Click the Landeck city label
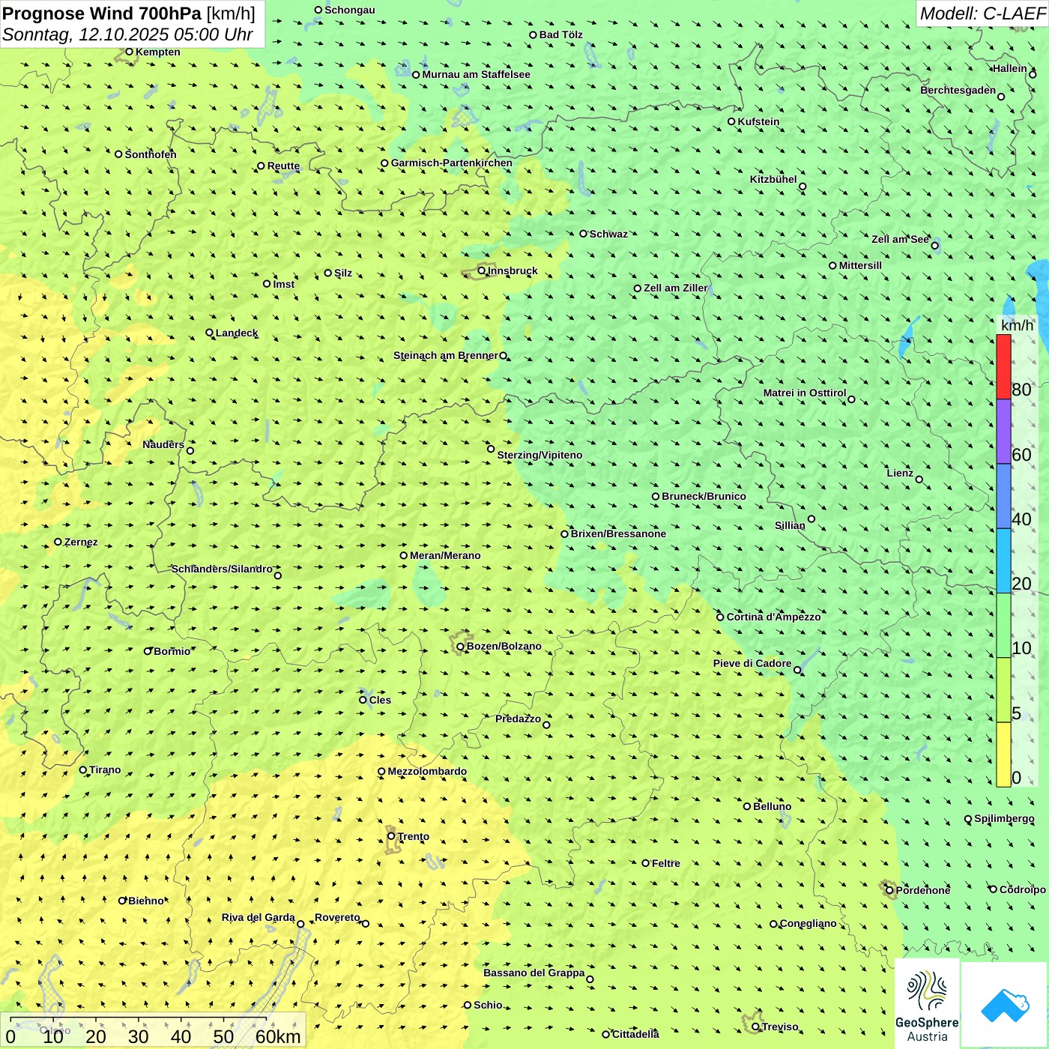The height and width of the screenshot is (1049, 1049). coord(237,333)
